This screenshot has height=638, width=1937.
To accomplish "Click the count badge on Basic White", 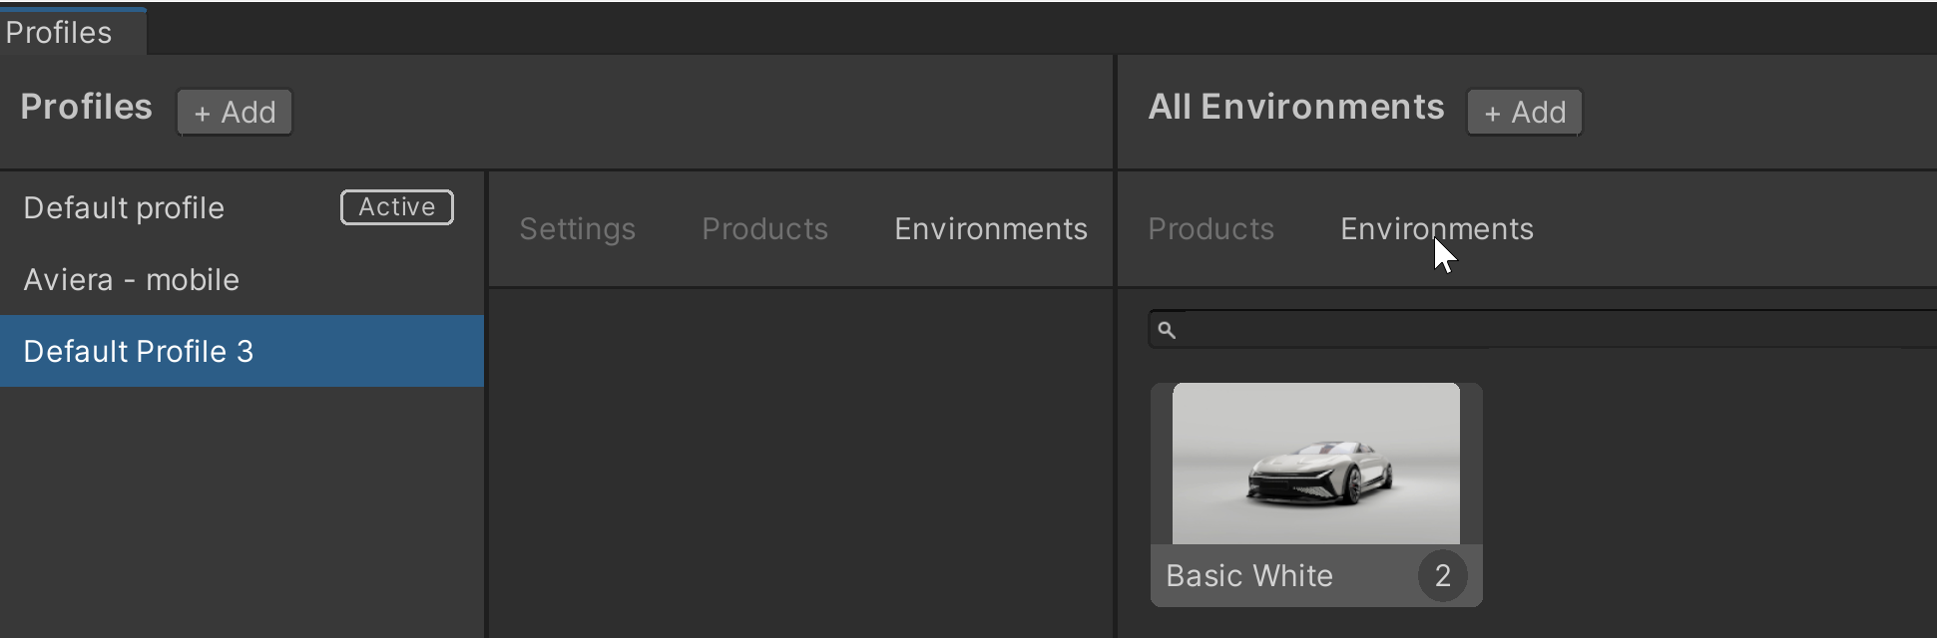I will [x=1443, y=574].
